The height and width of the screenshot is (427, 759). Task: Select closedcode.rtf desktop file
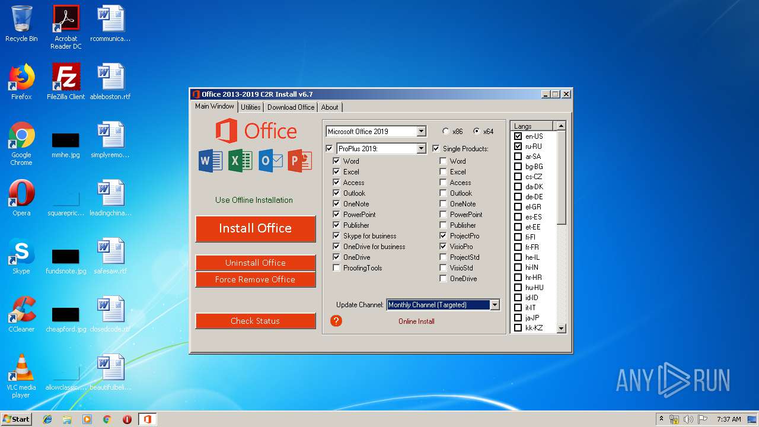(110, 314)
